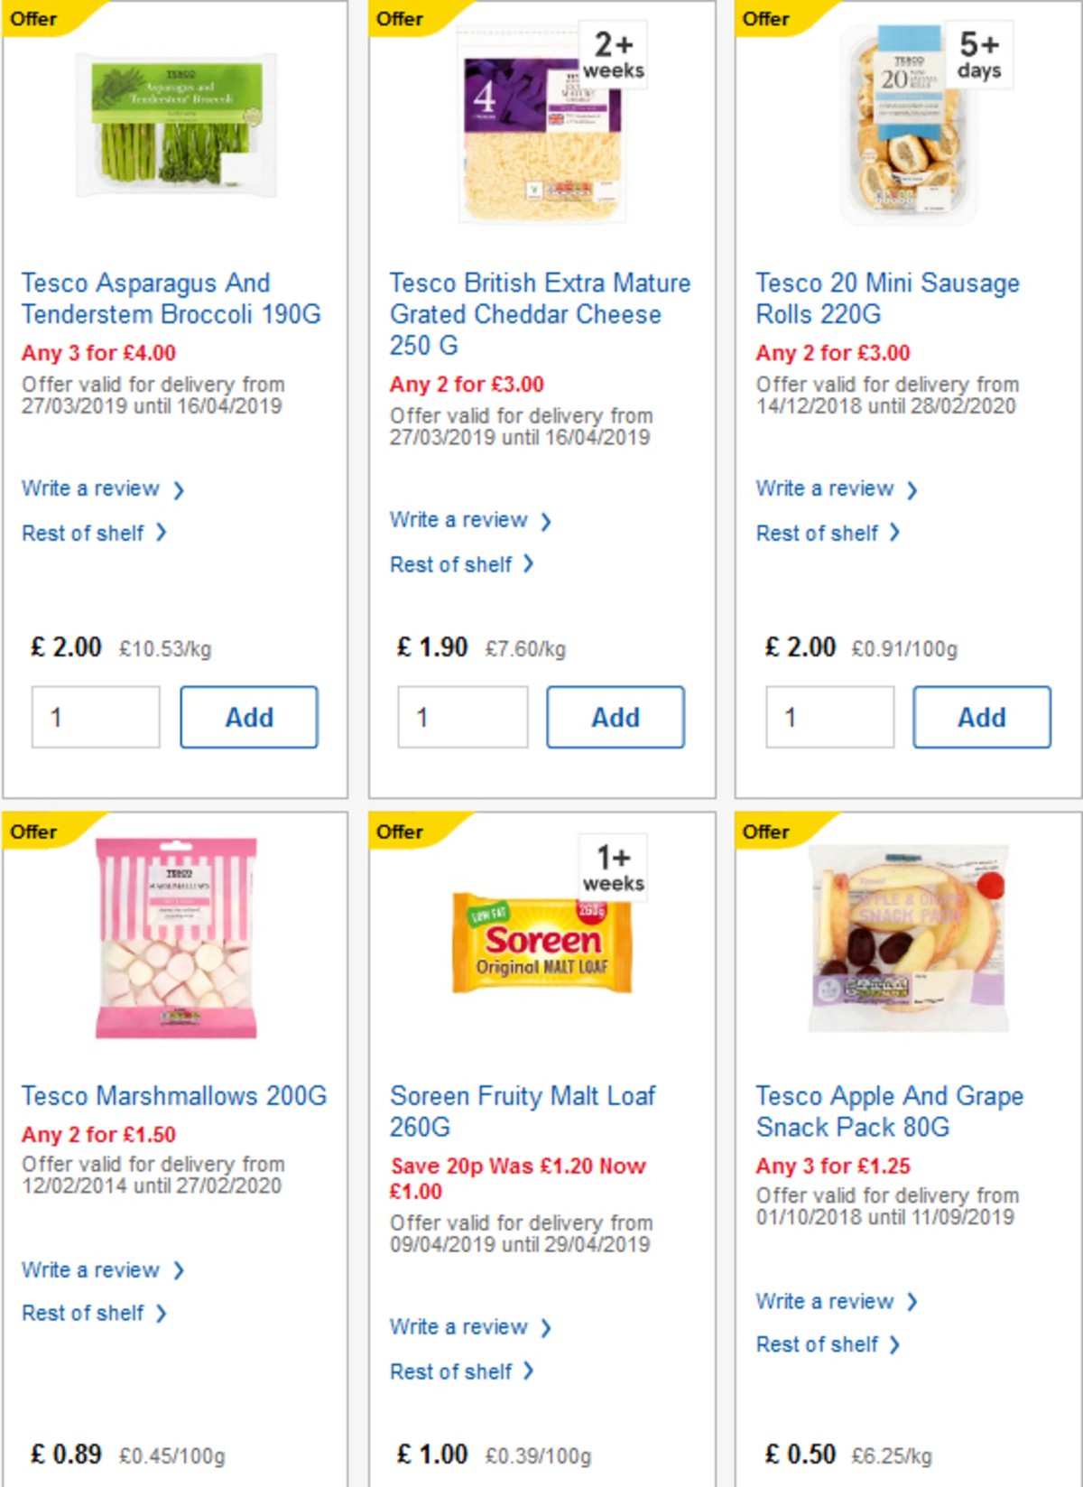Select the "Tesco Apple And Grape Snack Pack 80G" title

[892, 1111]
